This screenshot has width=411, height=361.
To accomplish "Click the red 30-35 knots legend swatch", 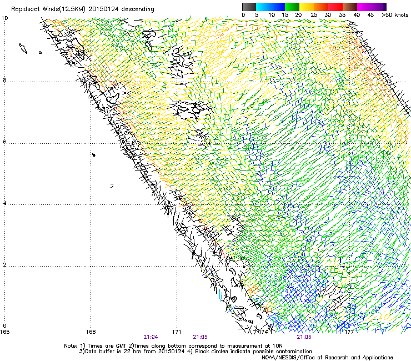I will click(335, 7).
